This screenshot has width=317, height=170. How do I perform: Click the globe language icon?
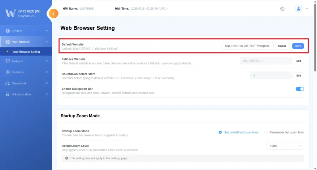tap(282, 9)
